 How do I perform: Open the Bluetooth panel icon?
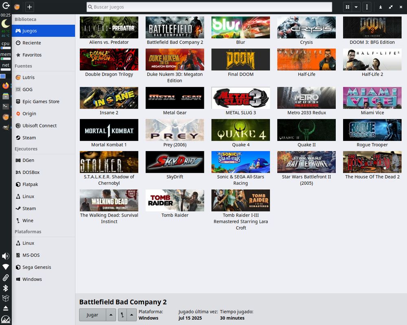coord(5,288)
